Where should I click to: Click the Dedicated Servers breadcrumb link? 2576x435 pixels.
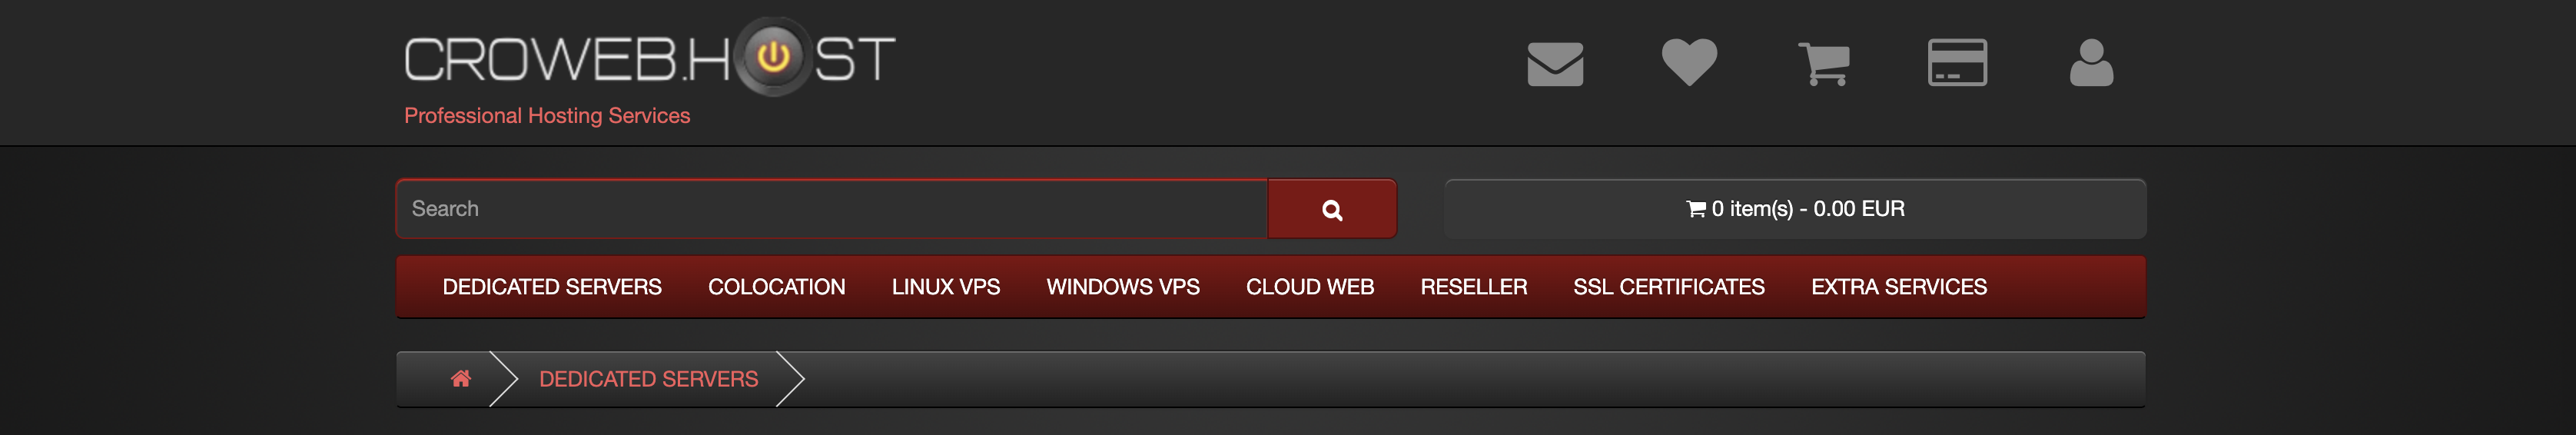[x=648, y=379]
